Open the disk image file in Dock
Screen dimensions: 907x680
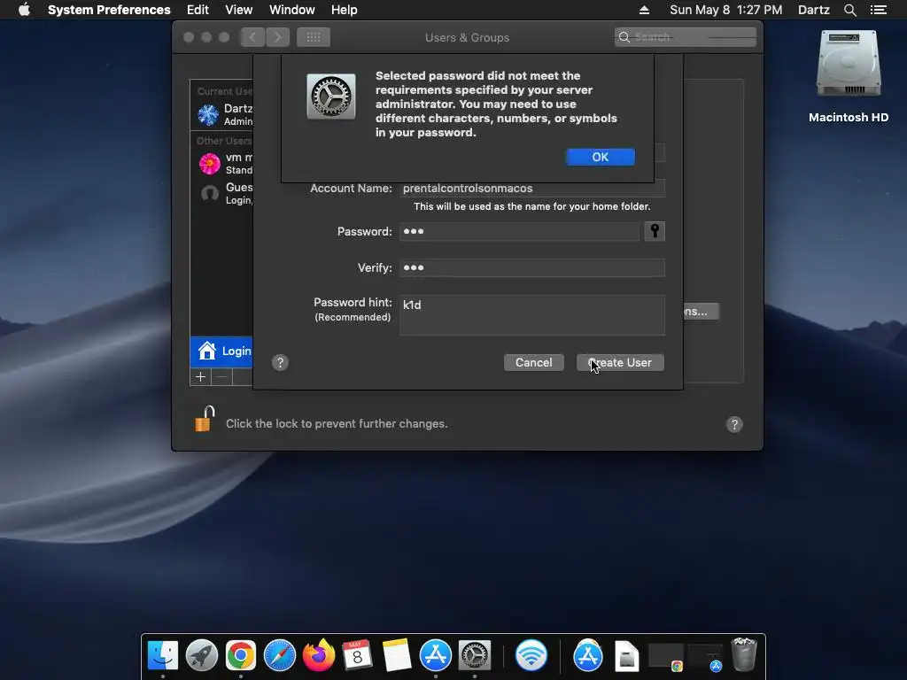coord(626,656)
